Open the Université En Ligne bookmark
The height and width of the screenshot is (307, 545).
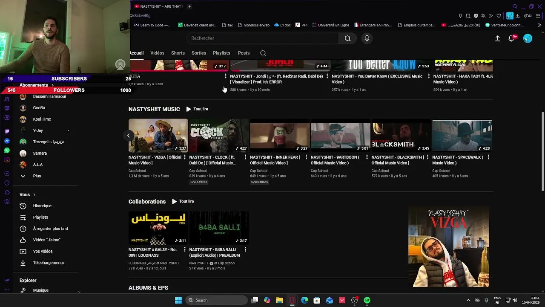(x=330, y=25)
